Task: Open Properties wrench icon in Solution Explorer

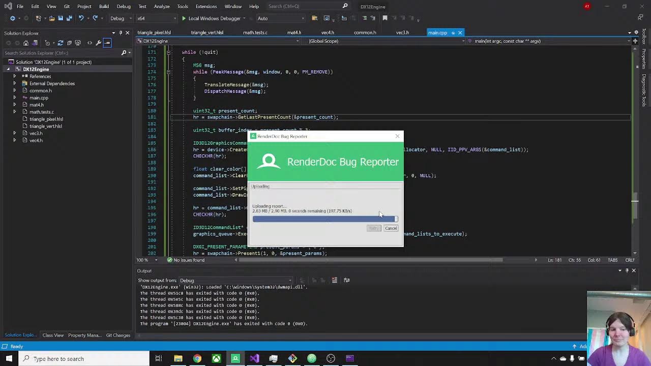Action: coord(98,43)
